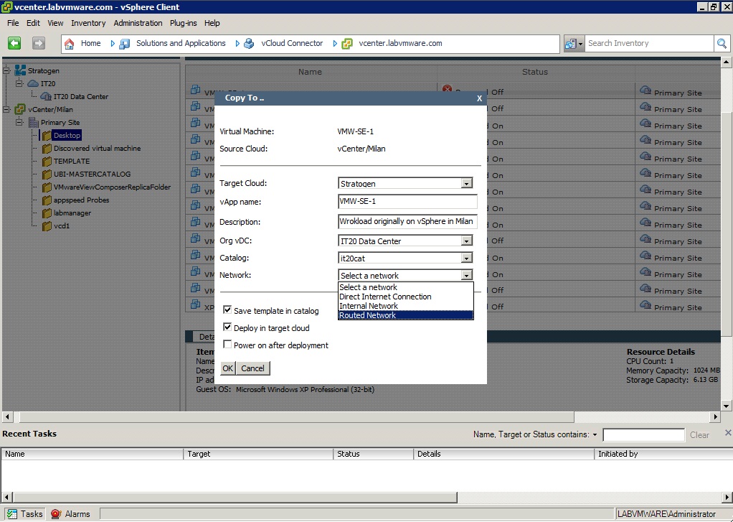733x522 pixels.
Task: Open the search type dropdown beside Search Inventory
Action: click(574, 44)
